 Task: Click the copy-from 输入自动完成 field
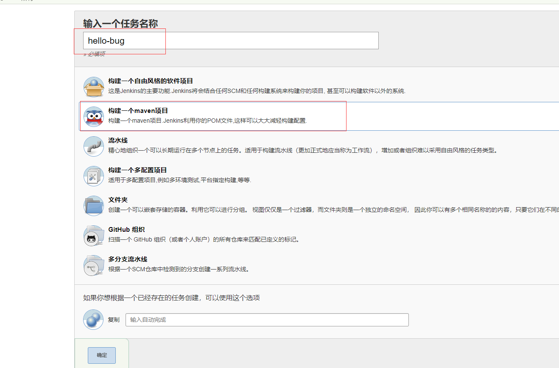click(267, 320)
